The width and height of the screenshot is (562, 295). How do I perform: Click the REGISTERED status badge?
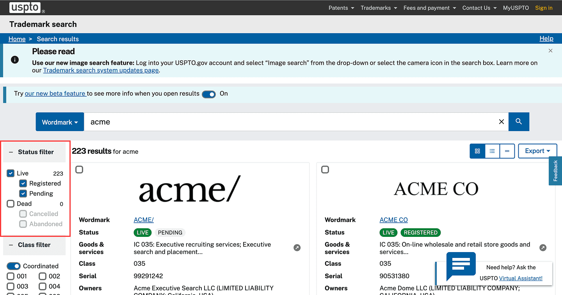pos(421,233)
